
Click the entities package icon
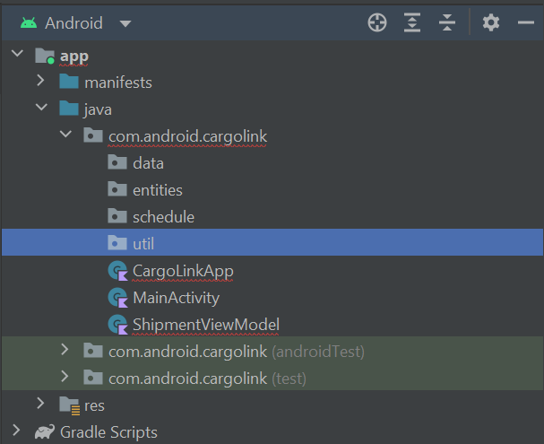pos(117,189)
